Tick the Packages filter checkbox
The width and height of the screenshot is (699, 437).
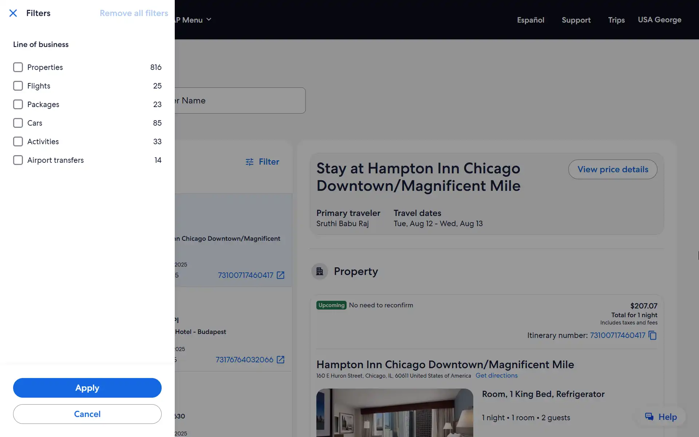tap(18, 105)
